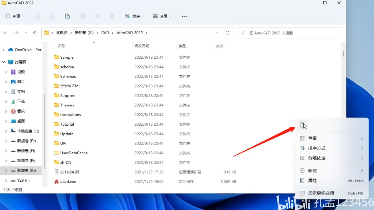Viewport: 374px width, 210px height.
Task: Click the Delete trash icon in toolbar
Action: click(x=112, y=16)
